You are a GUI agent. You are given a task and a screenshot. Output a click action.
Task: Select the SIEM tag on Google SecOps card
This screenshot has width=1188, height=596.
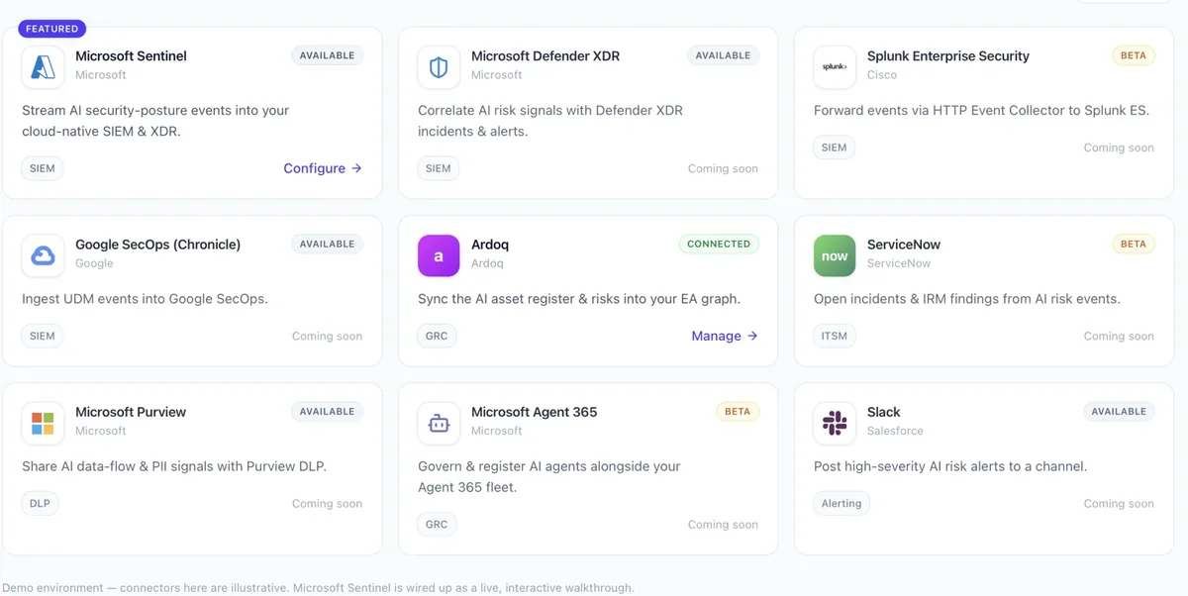pos(43,336)
